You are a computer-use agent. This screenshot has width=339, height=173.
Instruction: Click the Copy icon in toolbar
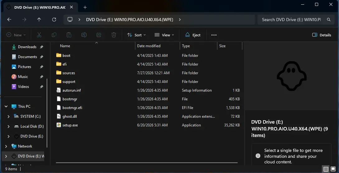54,35
